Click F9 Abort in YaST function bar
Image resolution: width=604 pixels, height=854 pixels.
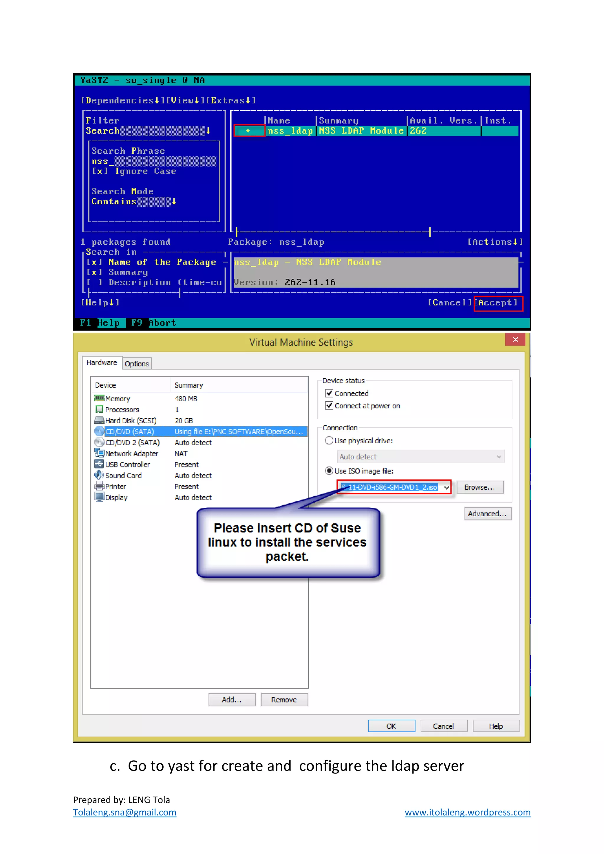[154, 323]
